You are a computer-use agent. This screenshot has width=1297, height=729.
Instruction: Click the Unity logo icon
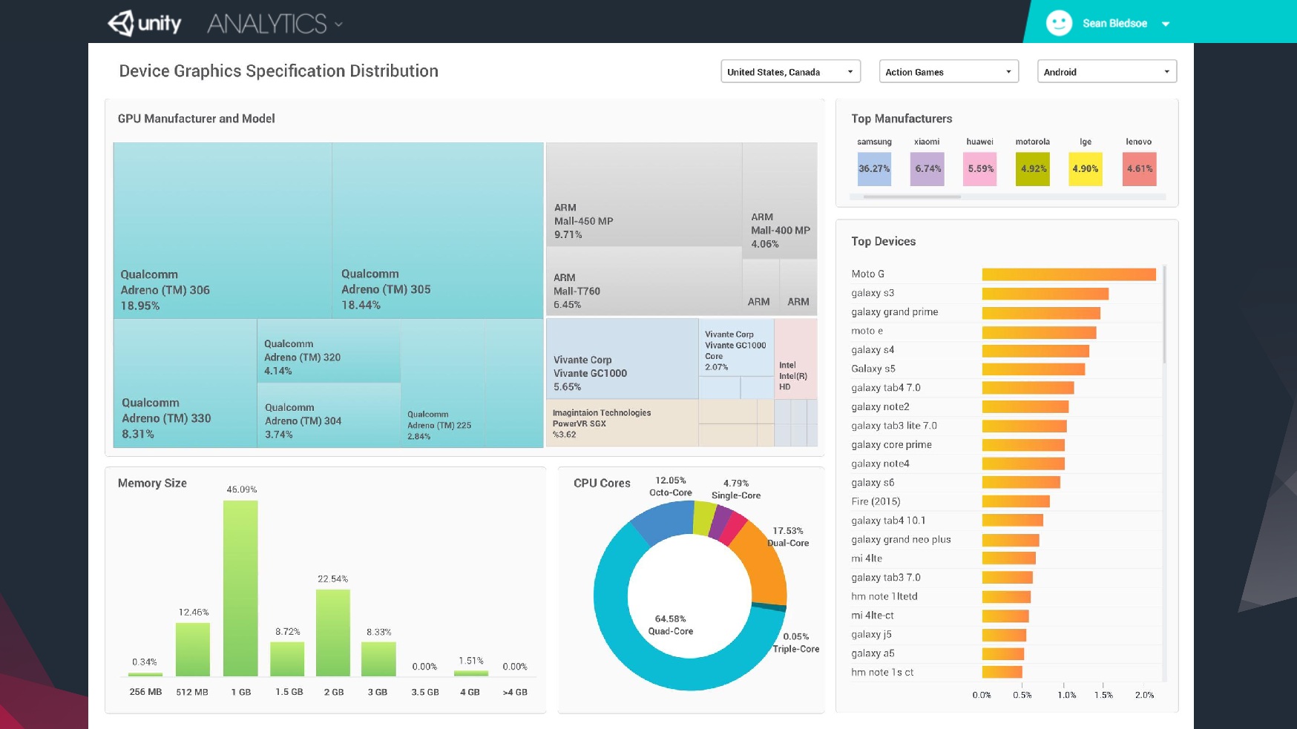coord(121,23)
